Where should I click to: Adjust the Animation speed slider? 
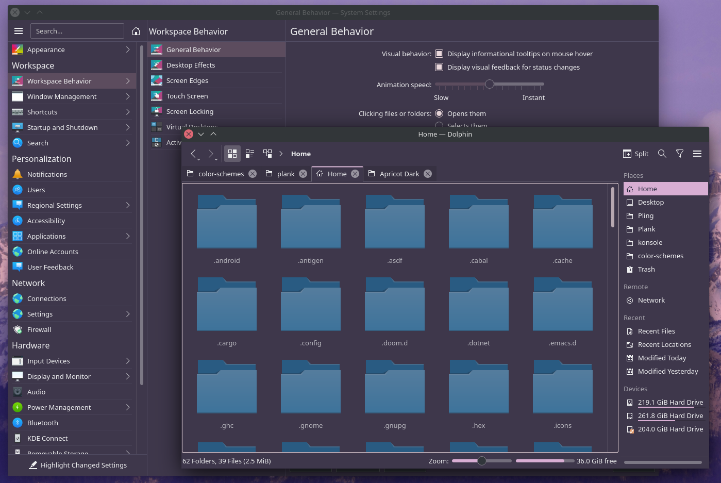point(490,84)
